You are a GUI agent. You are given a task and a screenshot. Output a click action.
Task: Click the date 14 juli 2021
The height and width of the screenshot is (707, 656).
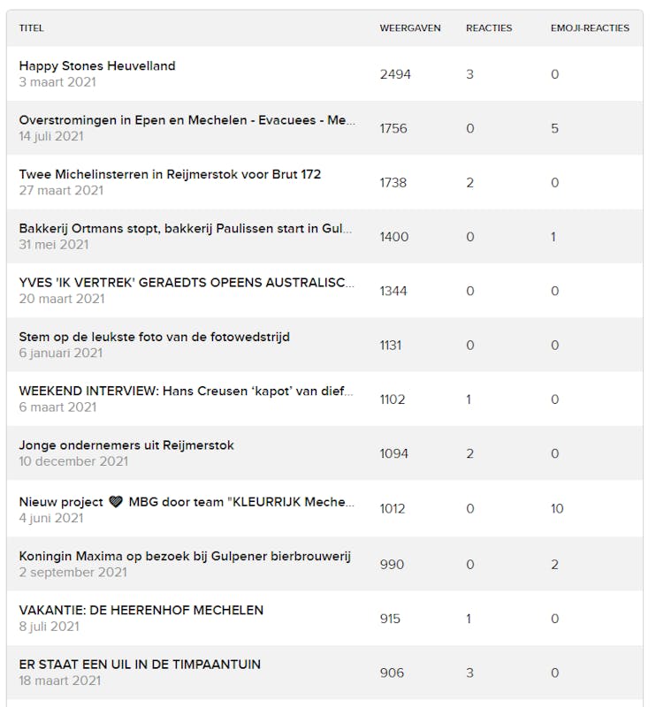(x=51, y=136)
